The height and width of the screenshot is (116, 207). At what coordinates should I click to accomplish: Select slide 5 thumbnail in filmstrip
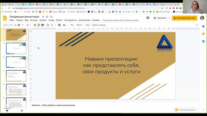(16, 90)
